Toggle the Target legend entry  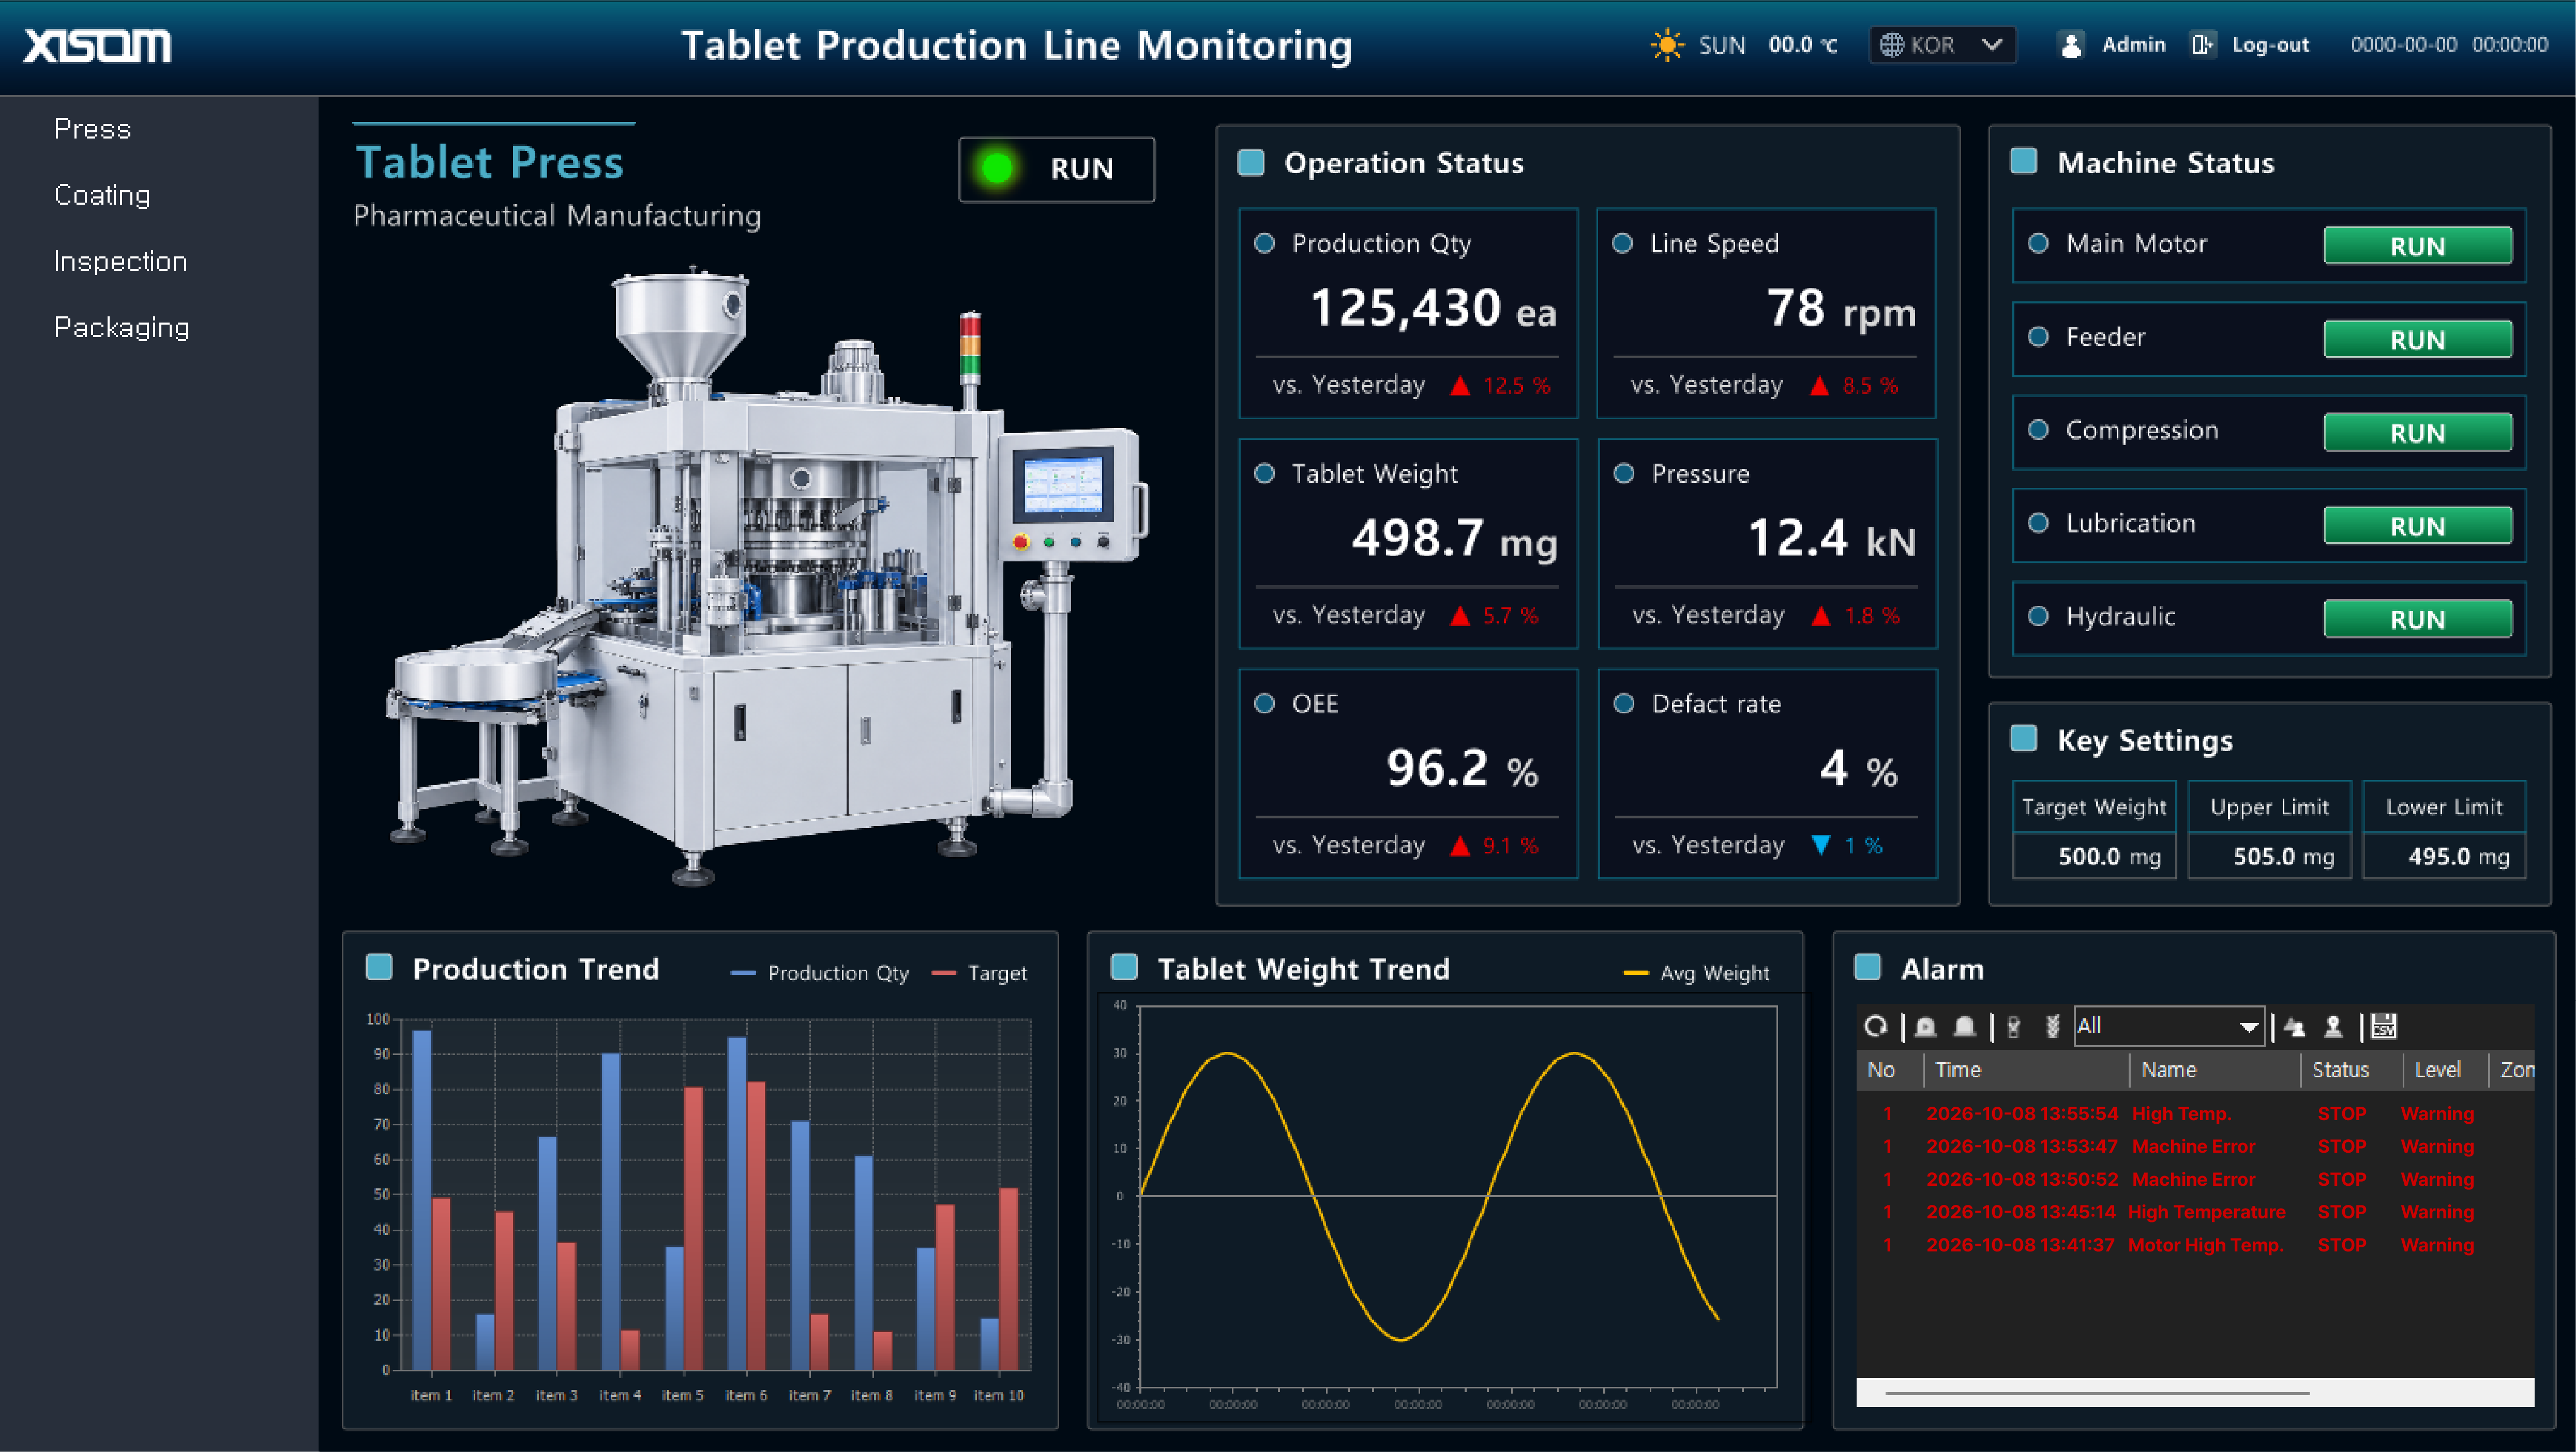tap(979, 972)
